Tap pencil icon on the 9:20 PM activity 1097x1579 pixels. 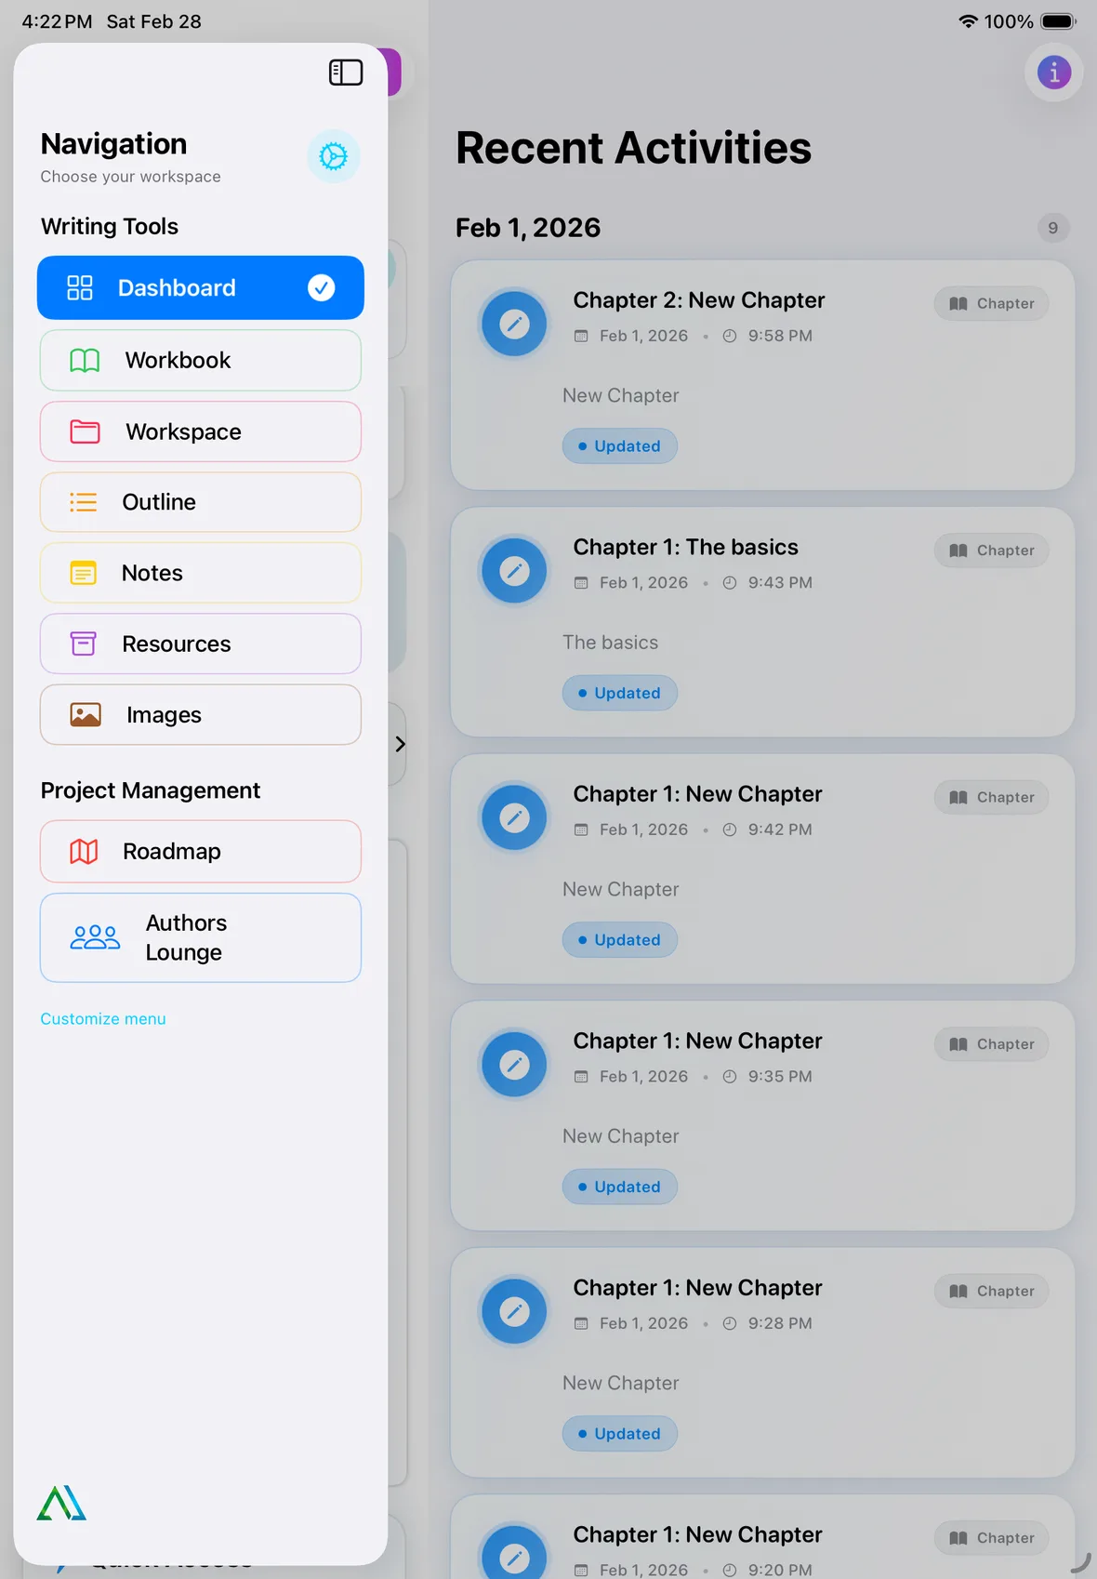point(514,1556)
